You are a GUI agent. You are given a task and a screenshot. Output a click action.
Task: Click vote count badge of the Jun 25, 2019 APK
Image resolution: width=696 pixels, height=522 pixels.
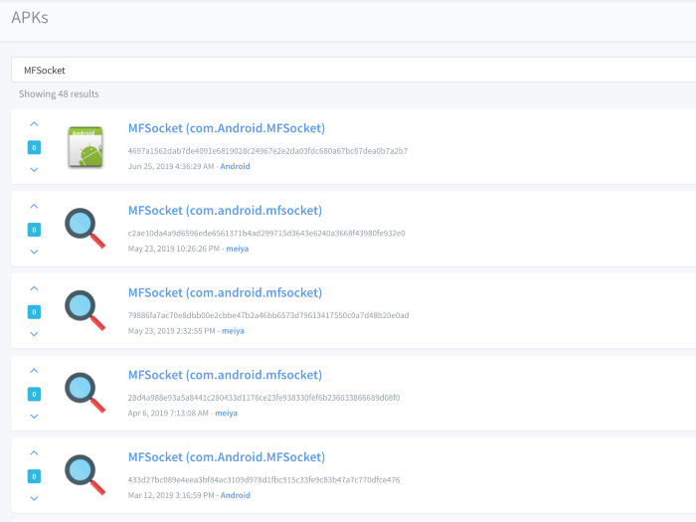click(34, 147)
